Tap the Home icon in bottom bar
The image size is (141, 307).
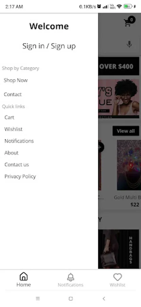point(23,276)
